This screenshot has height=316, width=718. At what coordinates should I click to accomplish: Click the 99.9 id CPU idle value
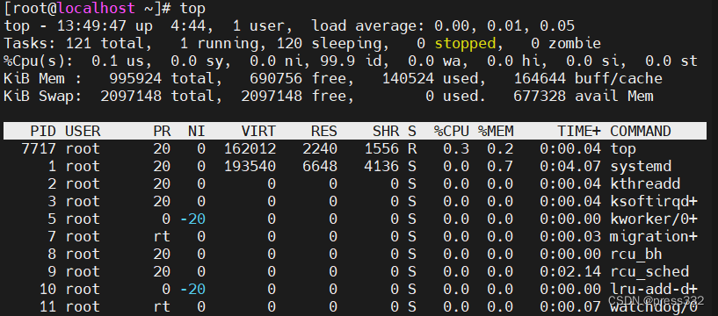(355, 61)
